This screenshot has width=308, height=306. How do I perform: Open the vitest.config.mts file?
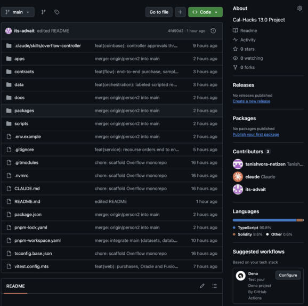coord(31,266)
